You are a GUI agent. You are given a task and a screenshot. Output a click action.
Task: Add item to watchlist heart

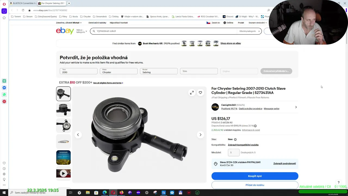200,93
